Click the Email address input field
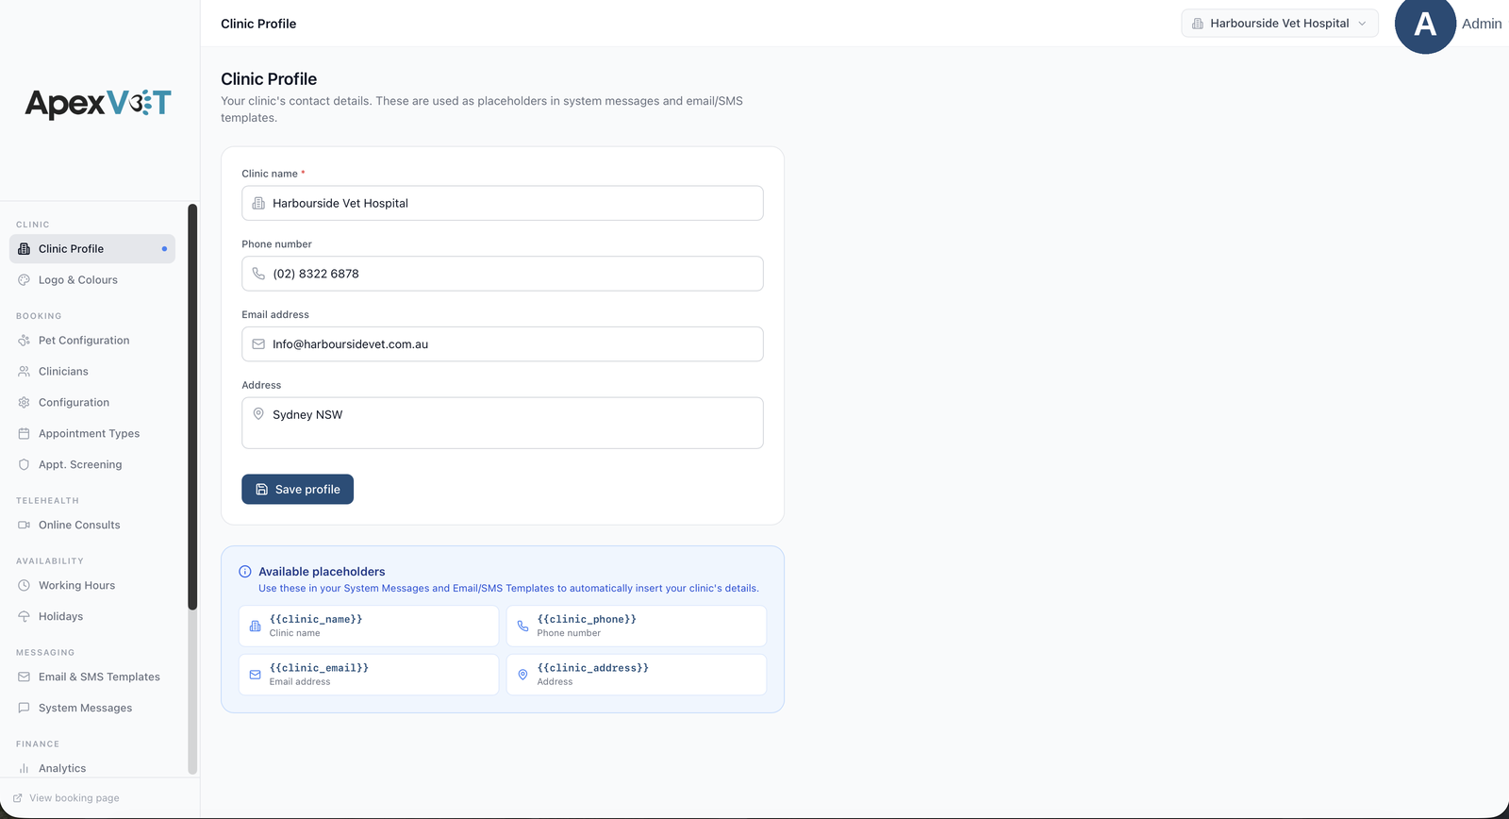Viewport: 1509px width, 819px height. [503, 344]
